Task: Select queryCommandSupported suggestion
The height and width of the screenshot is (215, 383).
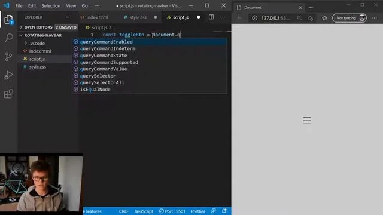Action: coord(150,62)
